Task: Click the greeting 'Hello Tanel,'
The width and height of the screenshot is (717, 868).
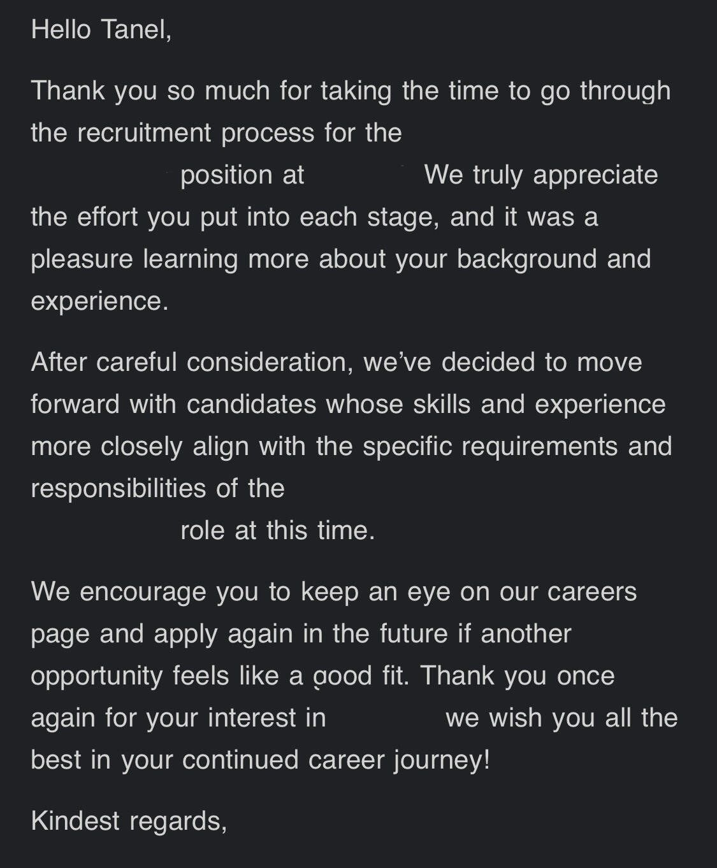Action: click(101, 29)
